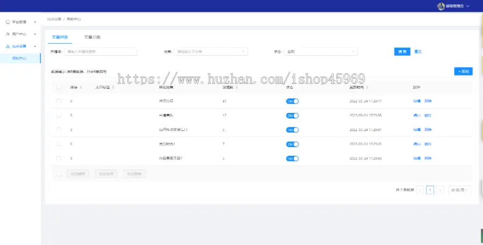Image resolution: width=483 pixels, height=245 pixels.
Task: Sort table by 浏览数 column arrows
Action: (x=237, y=87)
